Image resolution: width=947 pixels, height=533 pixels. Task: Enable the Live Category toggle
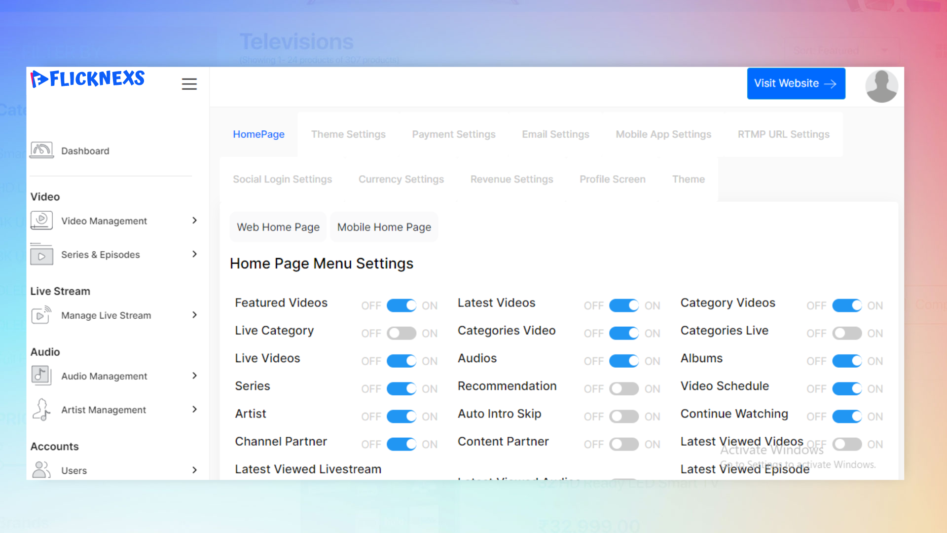pos(401,333)
